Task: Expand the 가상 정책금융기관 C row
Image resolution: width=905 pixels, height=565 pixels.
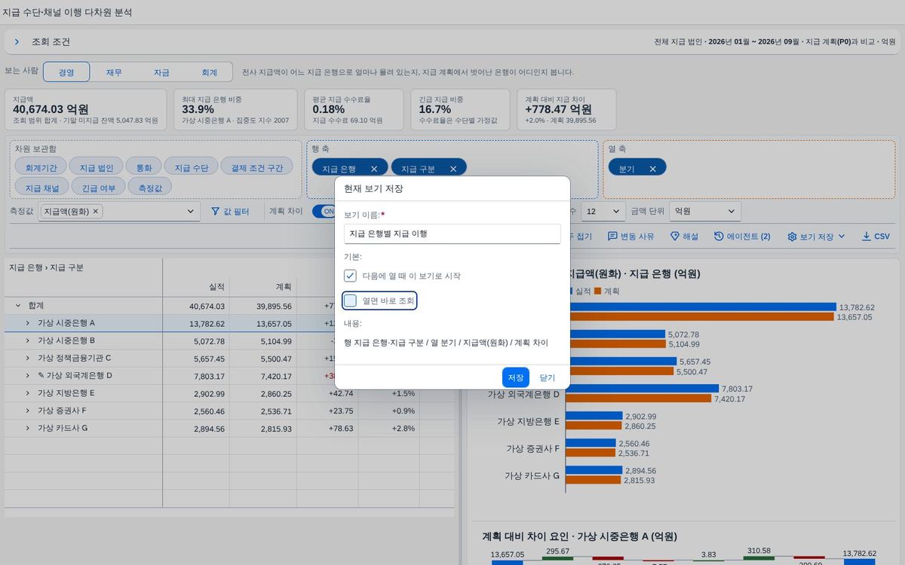Action: (27, 358)
